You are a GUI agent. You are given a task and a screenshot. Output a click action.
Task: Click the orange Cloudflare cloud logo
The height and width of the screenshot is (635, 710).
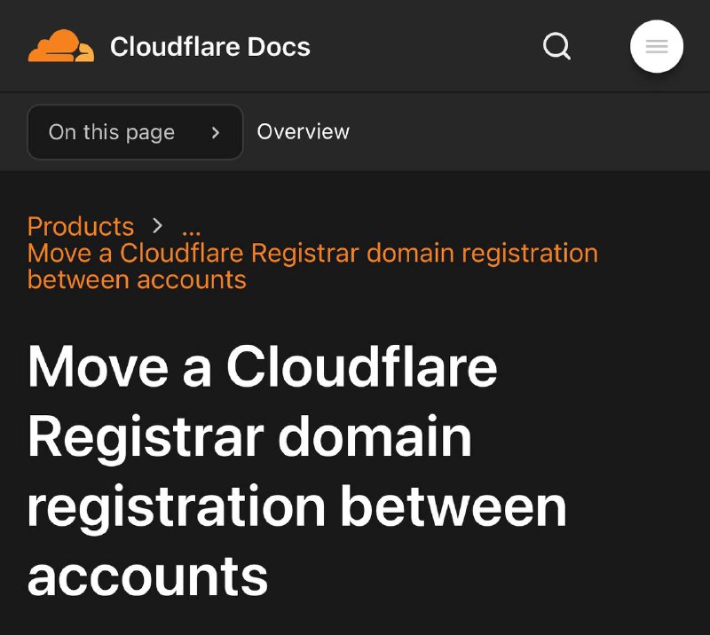pos(59,46)
